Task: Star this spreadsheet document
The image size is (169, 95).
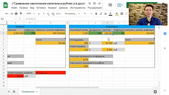Action: pos(90,3)
